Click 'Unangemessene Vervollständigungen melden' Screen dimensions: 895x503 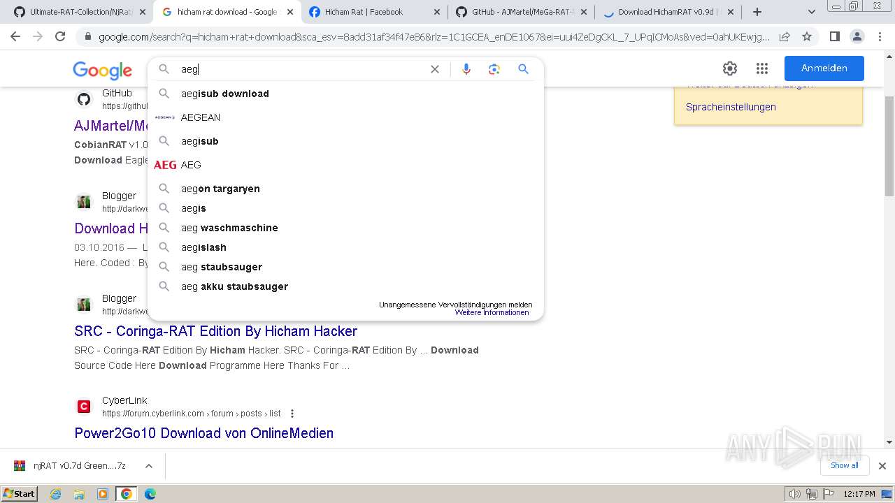(x=455, y=305)
